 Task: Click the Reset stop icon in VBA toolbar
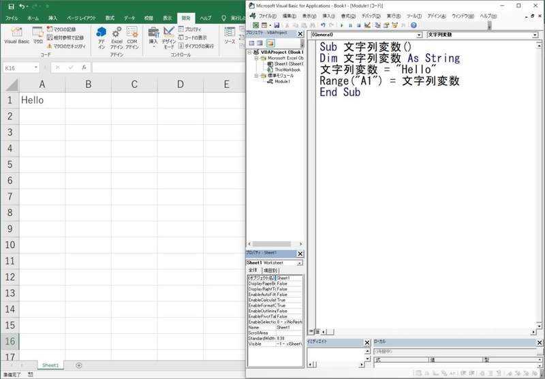click(x=358, y=25)
